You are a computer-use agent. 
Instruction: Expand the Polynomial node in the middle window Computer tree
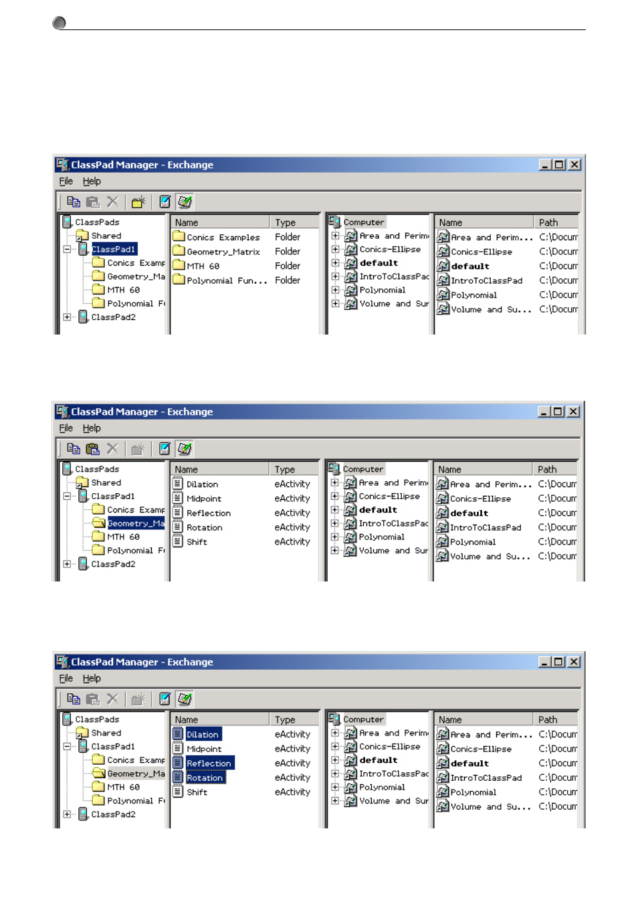point(334,537)
